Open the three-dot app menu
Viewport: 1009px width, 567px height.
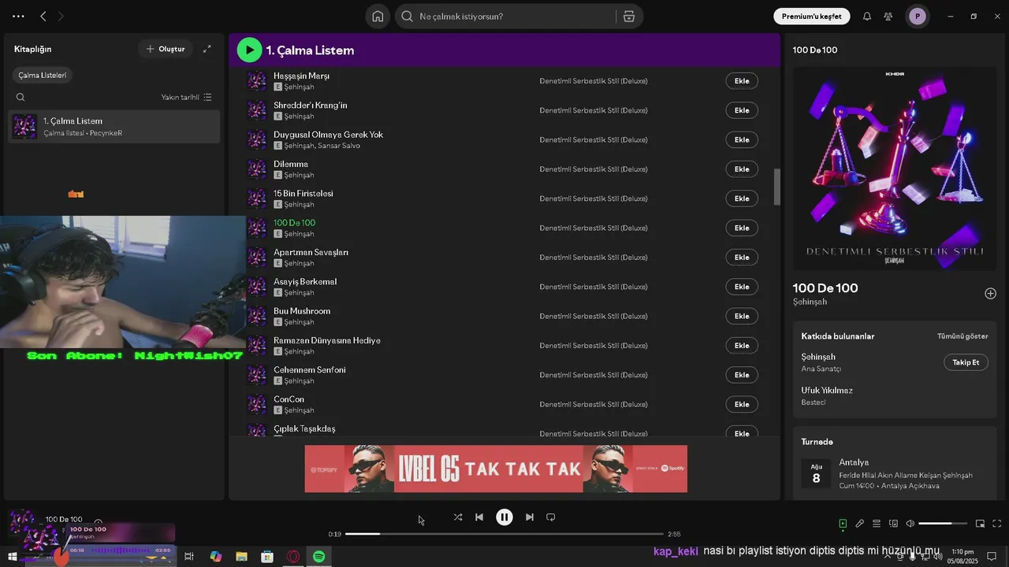(18, 17)
